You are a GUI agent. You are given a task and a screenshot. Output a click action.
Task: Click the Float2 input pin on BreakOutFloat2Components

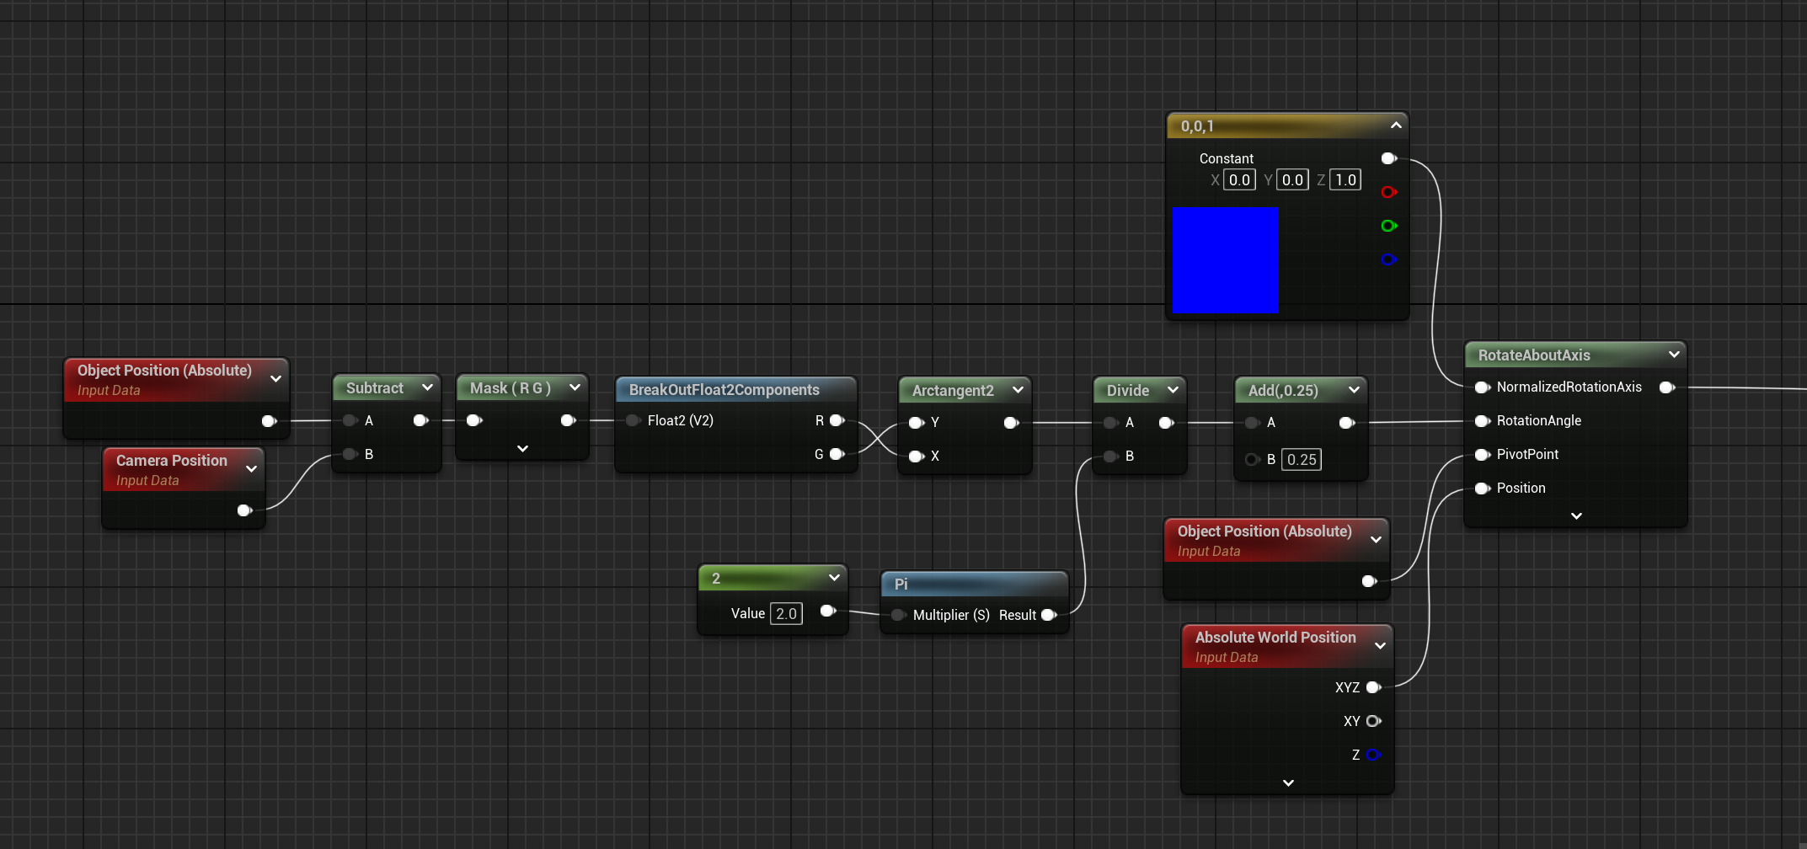pyautogui.click(x=633, y=420)
